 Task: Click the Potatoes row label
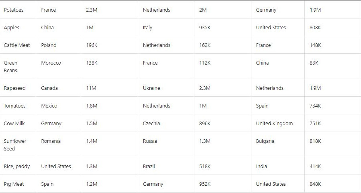point(14,10)
